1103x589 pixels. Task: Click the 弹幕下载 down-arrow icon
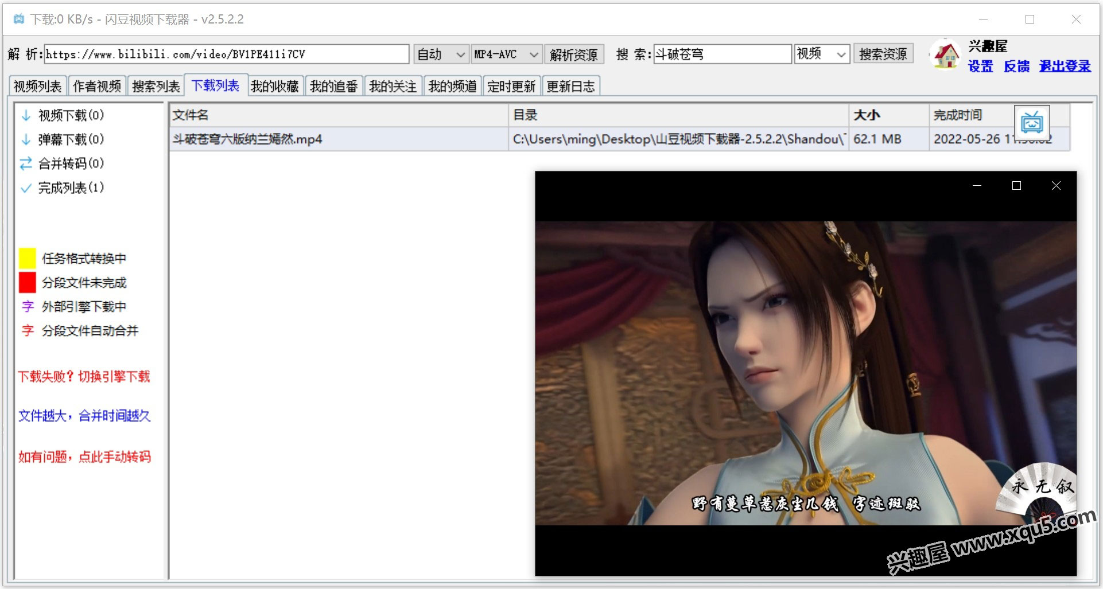[26, 139]
